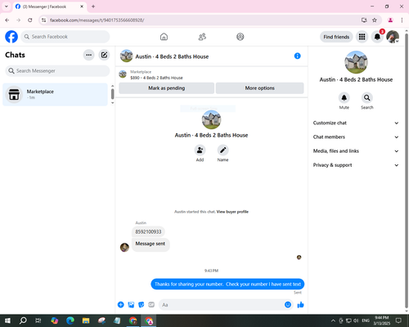Open File Explorer from the taskbar
This screenshot has height=327, width=409.
tap(86, 320)
